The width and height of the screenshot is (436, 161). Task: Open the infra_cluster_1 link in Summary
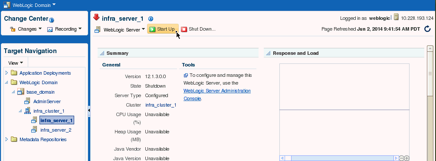click(161, 105)
